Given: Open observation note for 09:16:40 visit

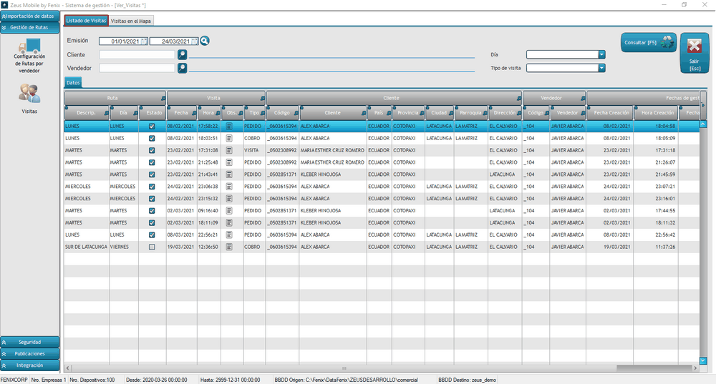Looking at the screenshot, I should click(229, 211).
